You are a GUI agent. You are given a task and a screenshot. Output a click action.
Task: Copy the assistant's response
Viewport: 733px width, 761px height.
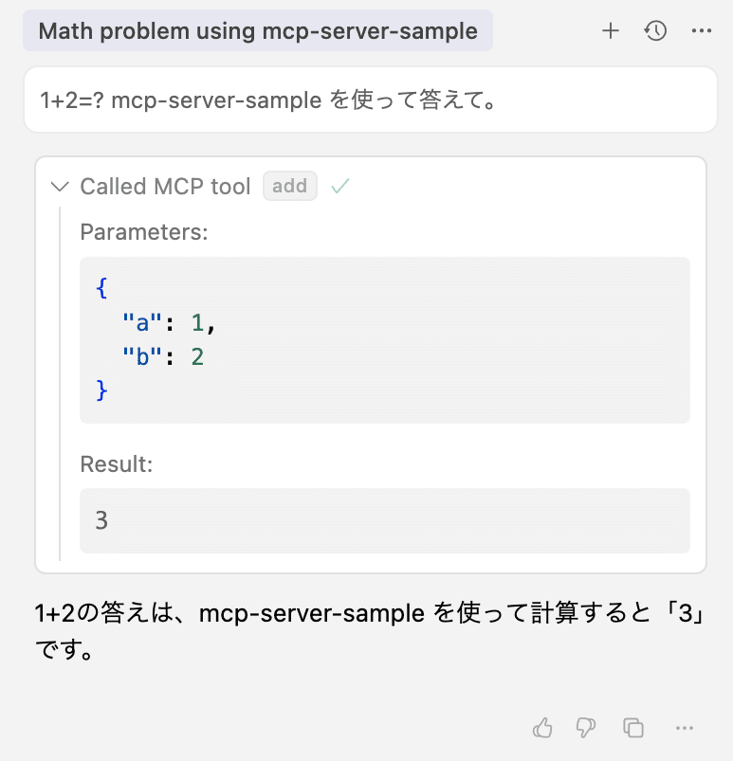click(x=632, y=728)
